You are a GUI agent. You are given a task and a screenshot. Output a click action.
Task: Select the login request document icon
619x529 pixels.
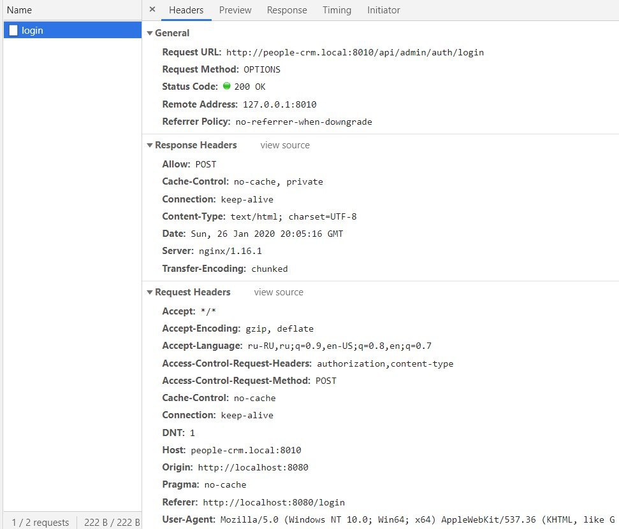[13, 31]
